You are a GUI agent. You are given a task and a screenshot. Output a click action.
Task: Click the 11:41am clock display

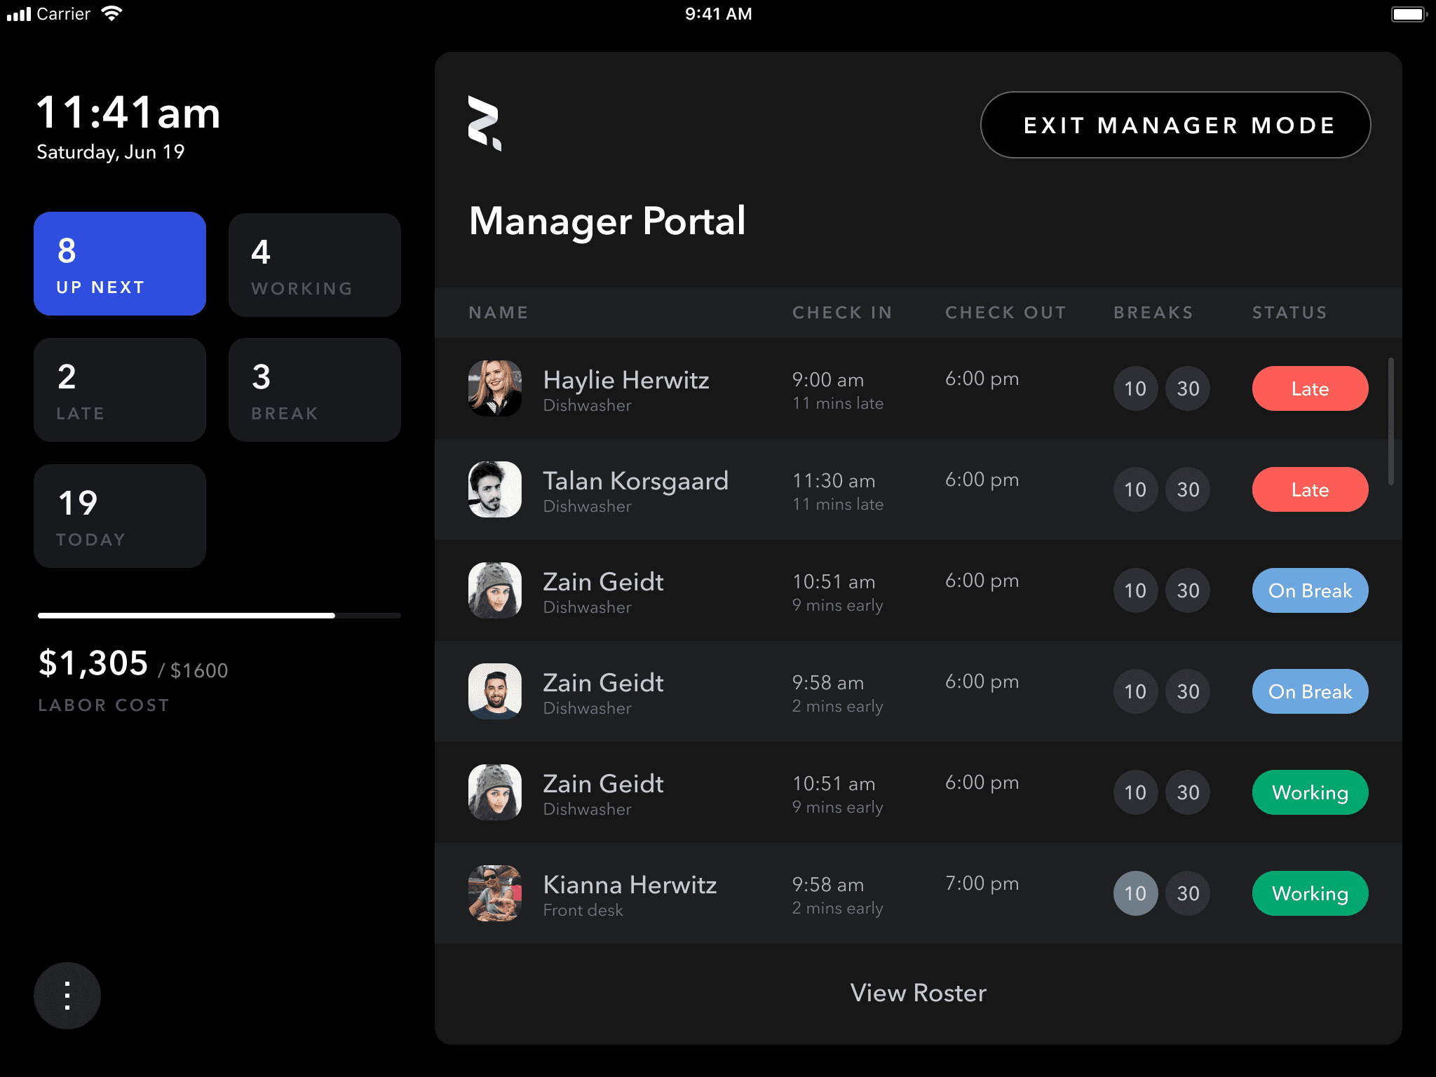point(128,112)
